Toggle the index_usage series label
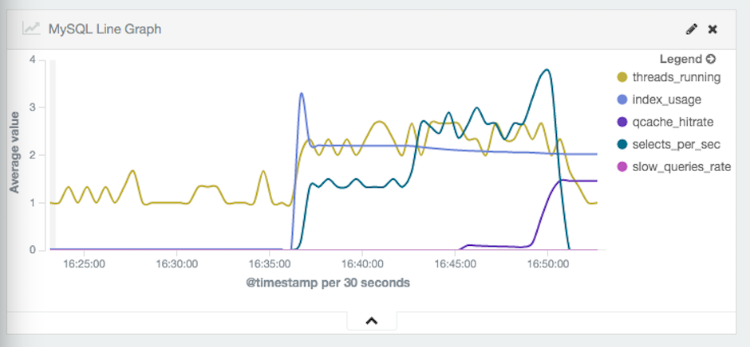This screenshot has height=347, width=750. 666,100
